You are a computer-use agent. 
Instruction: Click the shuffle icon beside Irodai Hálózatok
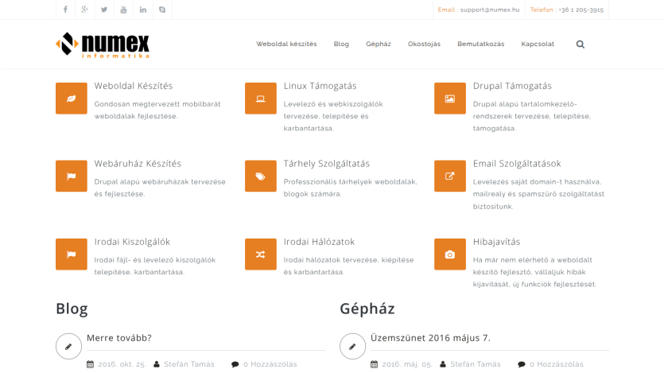click(261, 254)
